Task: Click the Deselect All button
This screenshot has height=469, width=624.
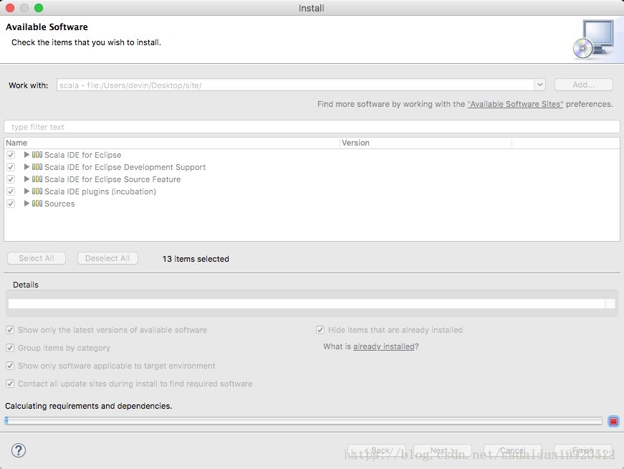Action: (107, 258)
